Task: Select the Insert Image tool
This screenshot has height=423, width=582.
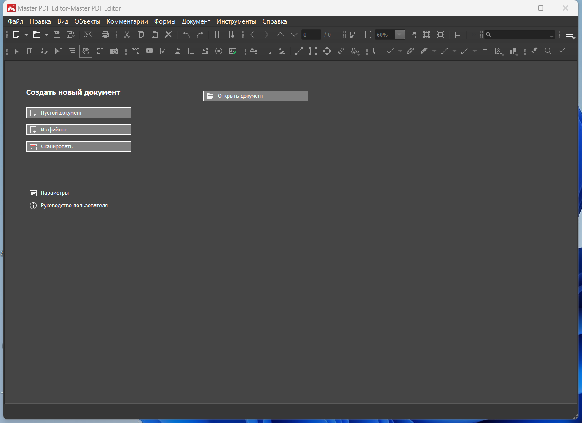Action: point(282,51)
